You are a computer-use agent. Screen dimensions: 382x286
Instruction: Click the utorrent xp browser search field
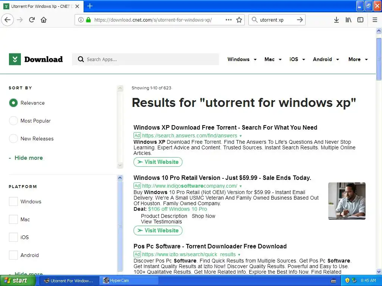pos(276,20)
